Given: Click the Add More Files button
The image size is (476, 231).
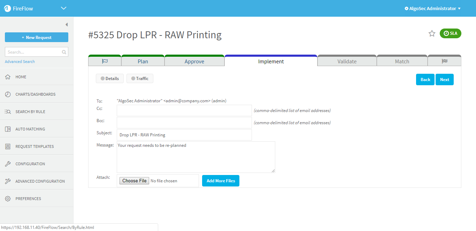Looking at the screenshot, I should tap(221, 181).
